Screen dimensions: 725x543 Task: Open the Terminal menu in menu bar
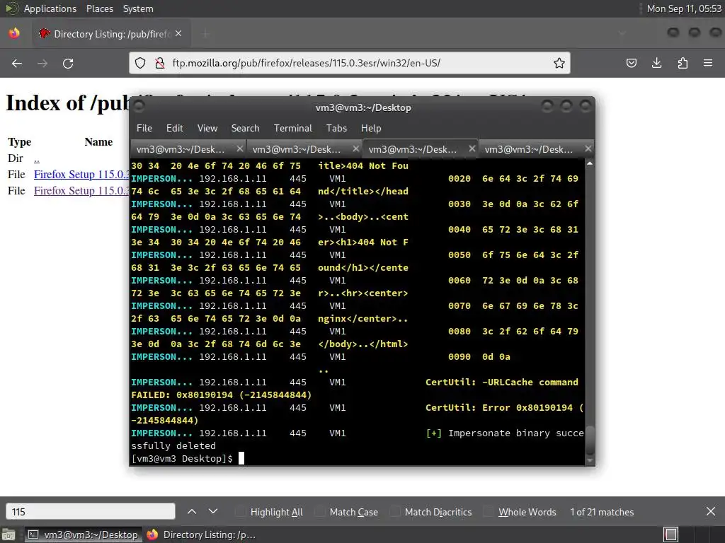[292, 128]
